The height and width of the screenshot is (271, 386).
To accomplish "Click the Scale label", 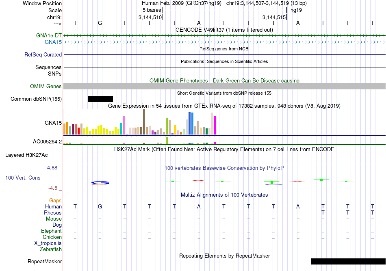I will [55, 10].
